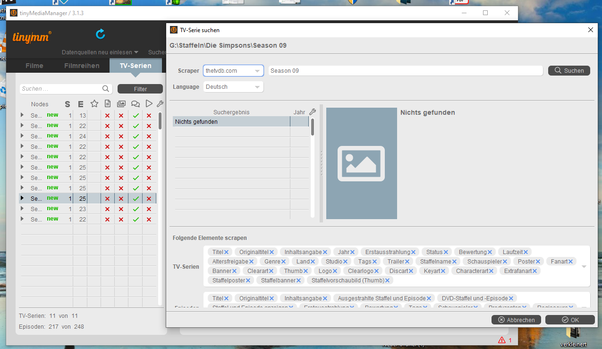Viewport: 602px width, 349px height.
Task: Remove the Staffelposter tag via its x
Action: click(x=248, y=281)
